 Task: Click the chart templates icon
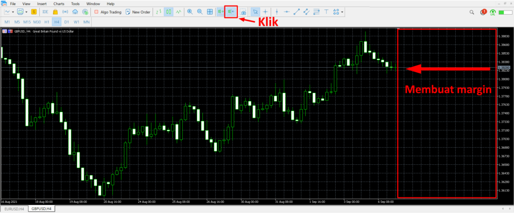click(x=20, y=12)
